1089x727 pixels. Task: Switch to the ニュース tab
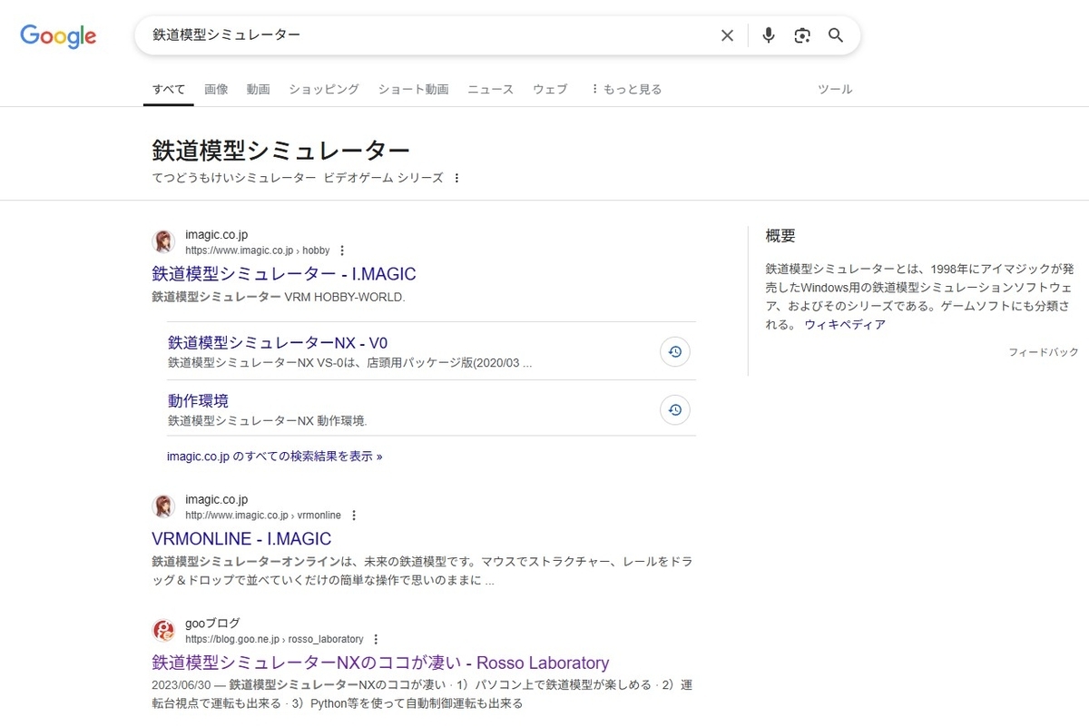pos(491,89)
